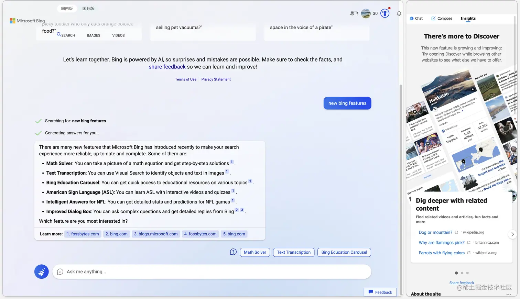Click the rewards points 30 count
The height and width of the screenshot is (299, 520).
[375, 14]
